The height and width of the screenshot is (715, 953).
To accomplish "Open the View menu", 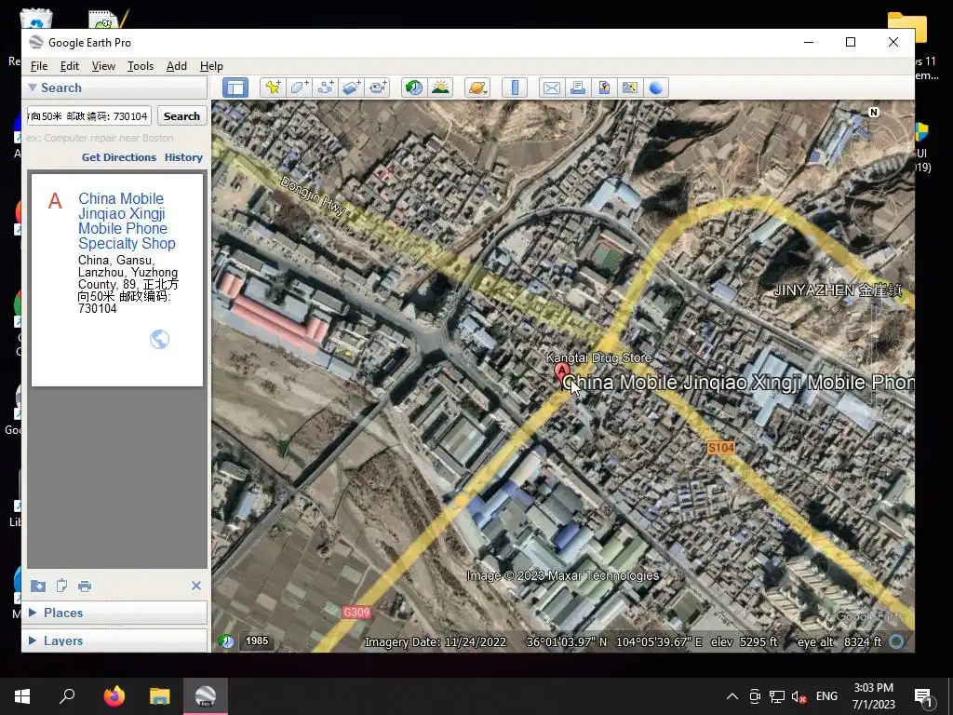I will pos(103,66).
